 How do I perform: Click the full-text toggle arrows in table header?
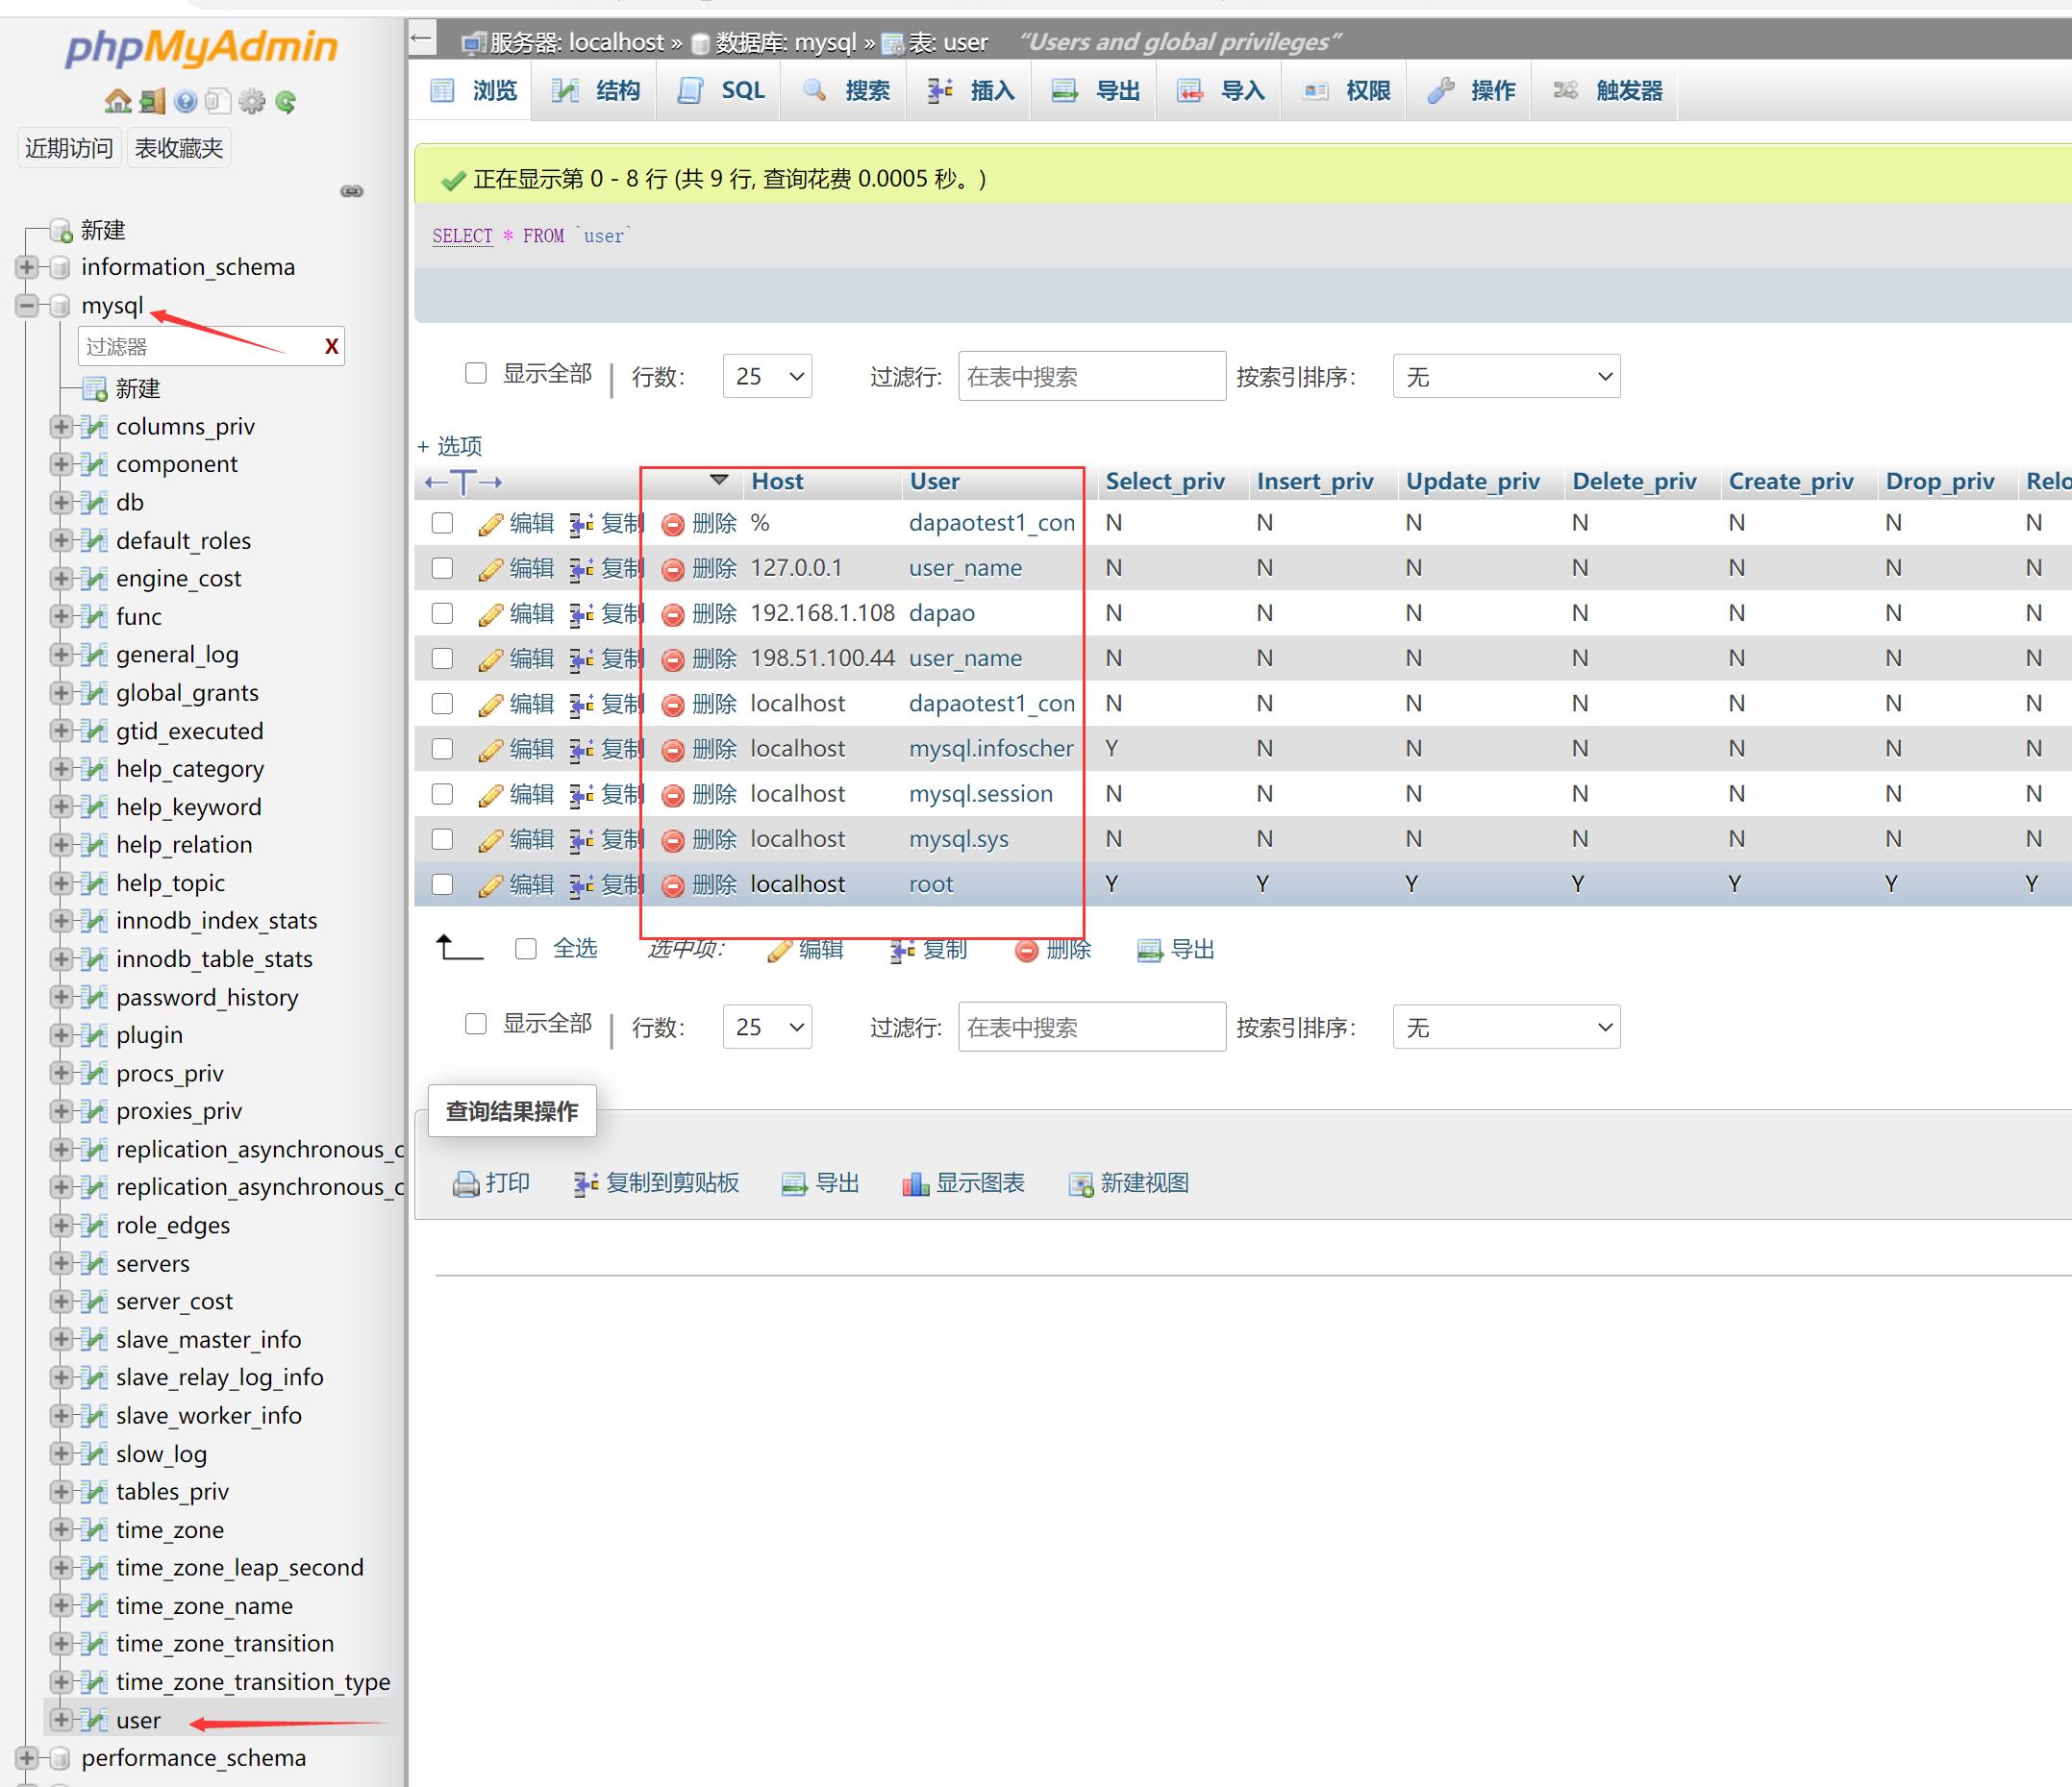463,482
